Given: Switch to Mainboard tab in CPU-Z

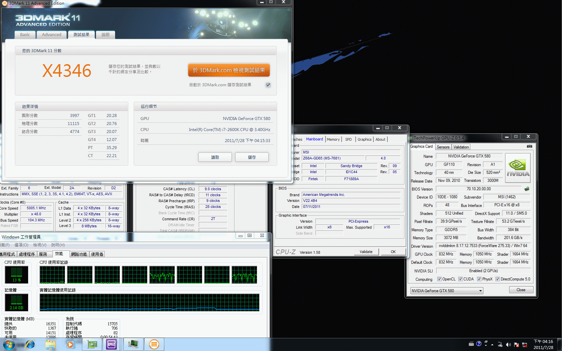Looking at the screenshot, I should [x=314, y=139].
